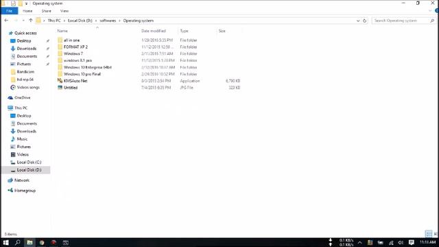The image size is (439, 247).
Task: Select softwares in the address path
Action: click(108, 21)
